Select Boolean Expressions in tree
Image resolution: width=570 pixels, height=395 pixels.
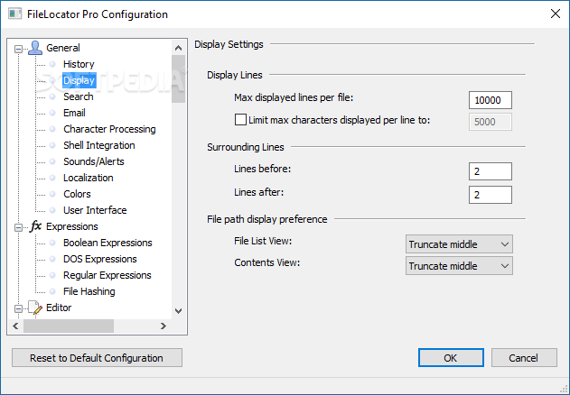pos(107,243)
